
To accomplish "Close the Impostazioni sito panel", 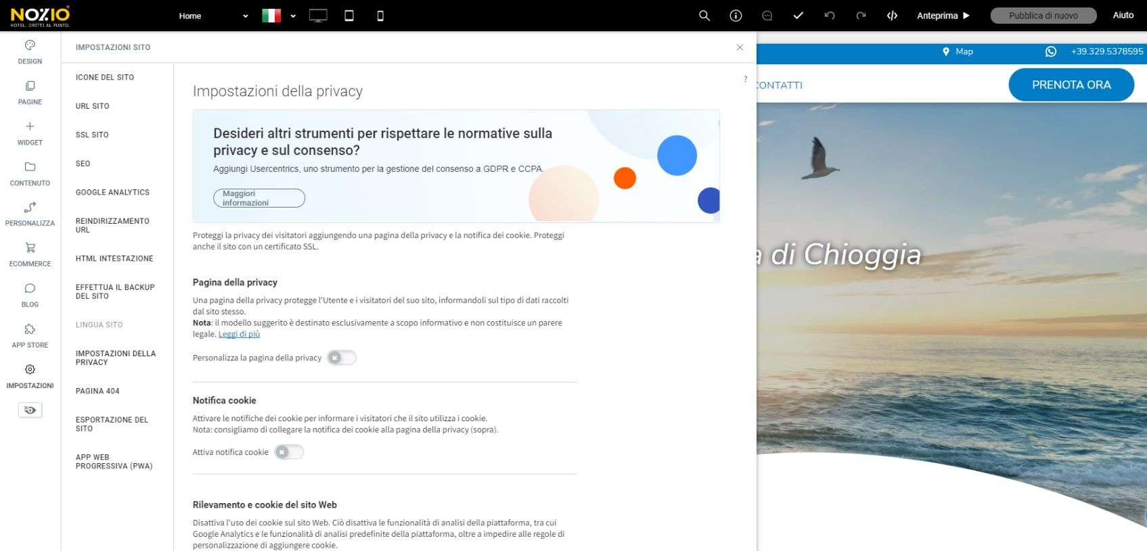I will (740, 47).
